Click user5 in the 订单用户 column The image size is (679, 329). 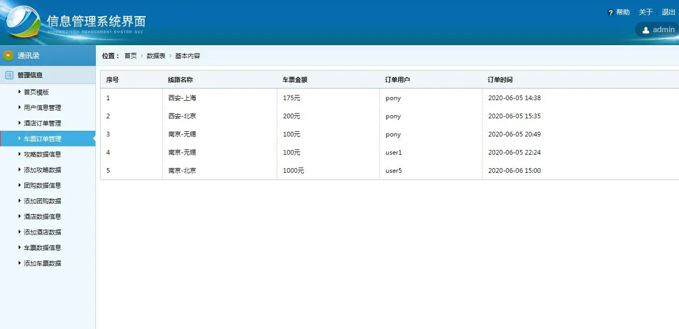pyautogui.click(x=394, y=171)
